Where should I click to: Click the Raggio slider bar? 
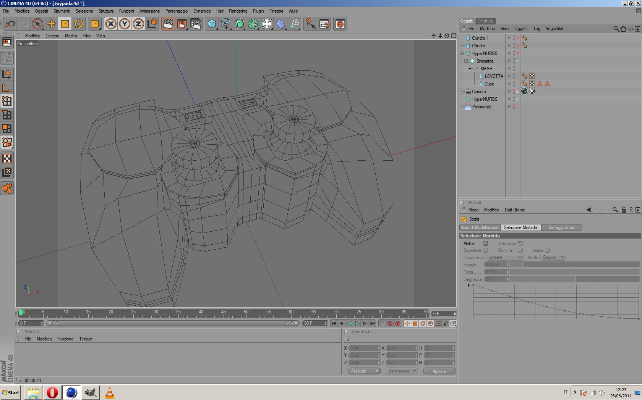click(x=575, y=265)
